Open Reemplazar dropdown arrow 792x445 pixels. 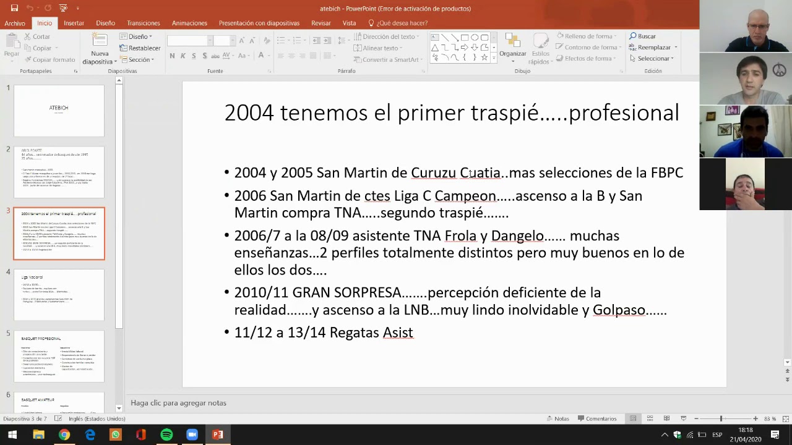[676, 48]
